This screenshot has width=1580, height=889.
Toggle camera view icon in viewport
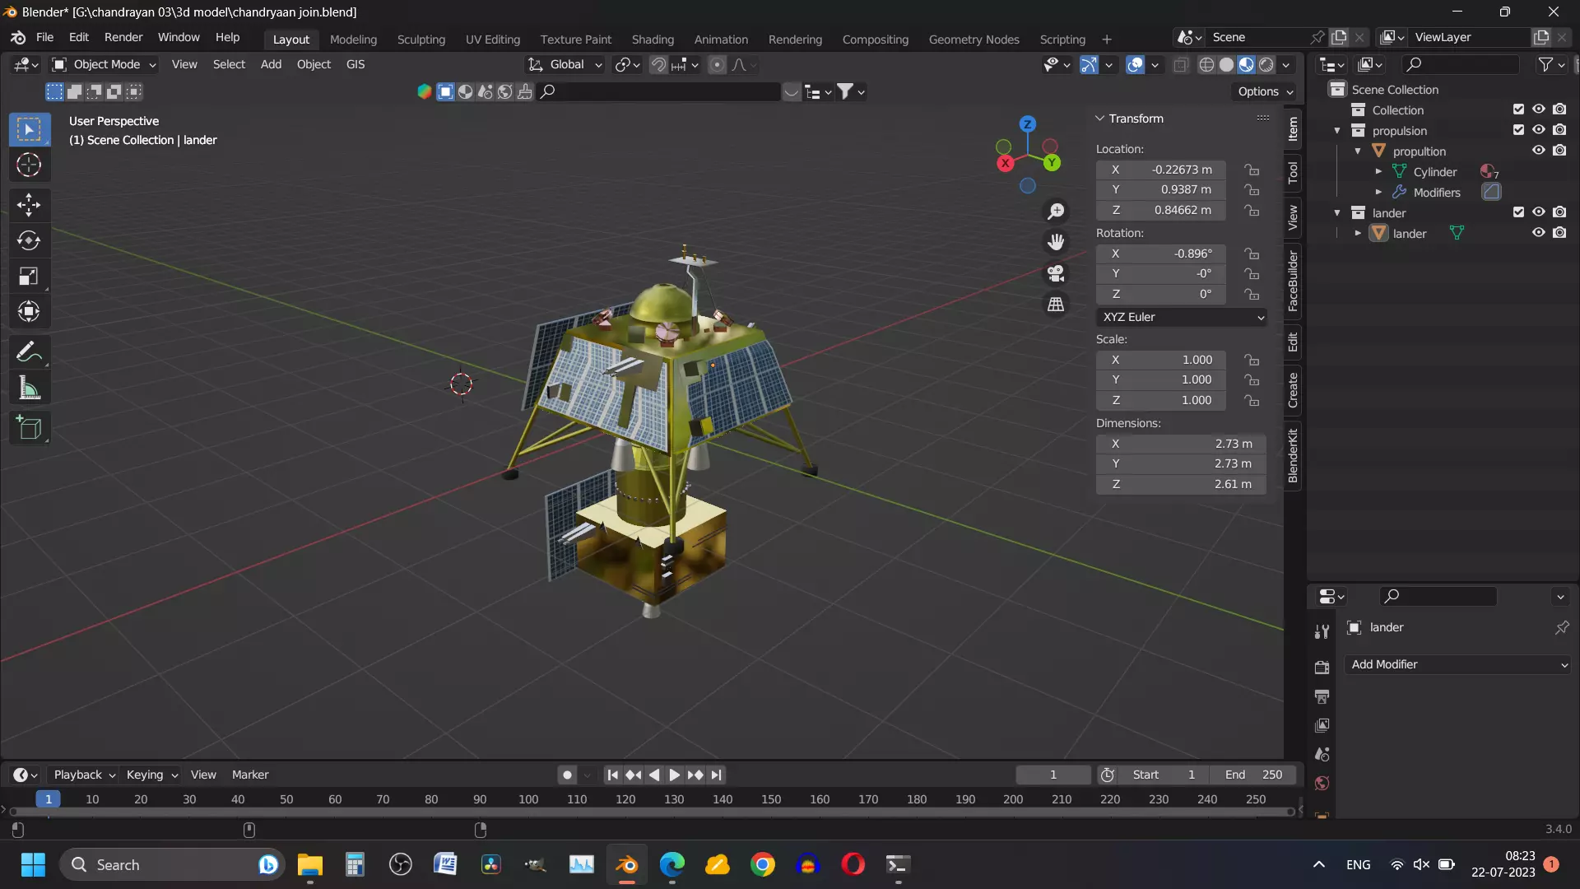1056,273
